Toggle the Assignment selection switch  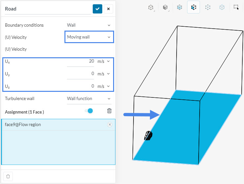[89, 111]
